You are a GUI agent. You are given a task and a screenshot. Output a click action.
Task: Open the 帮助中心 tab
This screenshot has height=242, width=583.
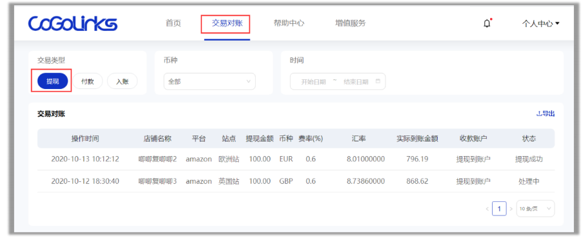289,23
